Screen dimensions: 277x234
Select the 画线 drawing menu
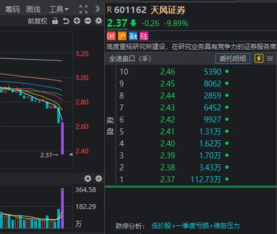pos(33,9)
